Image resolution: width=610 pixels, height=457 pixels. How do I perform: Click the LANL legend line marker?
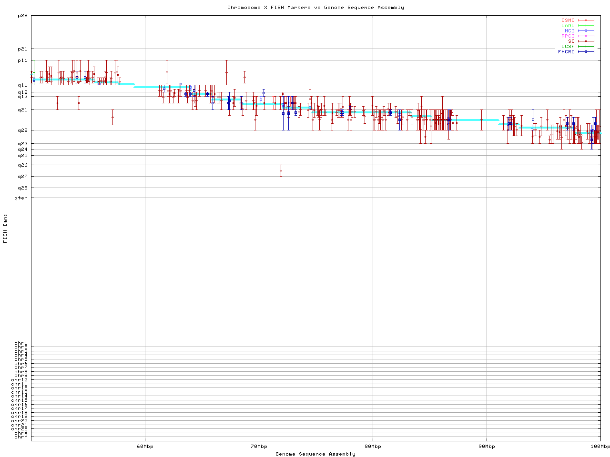click(586, 26)
